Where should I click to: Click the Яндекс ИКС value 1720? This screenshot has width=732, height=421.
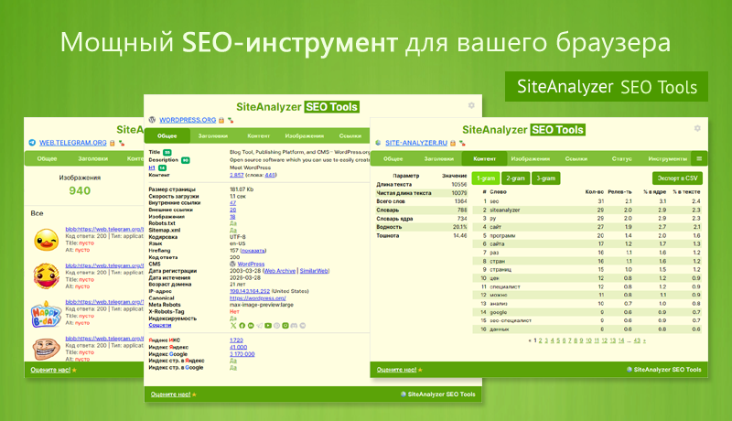[236, 340]
